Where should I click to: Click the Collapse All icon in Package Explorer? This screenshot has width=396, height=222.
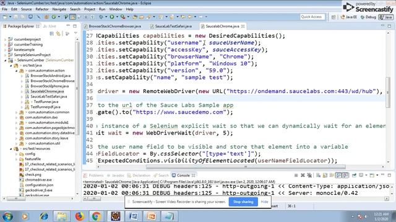coord(51,33)
